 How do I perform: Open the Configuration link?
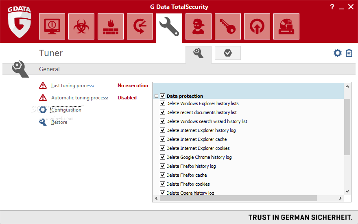[x=66, y=110]
